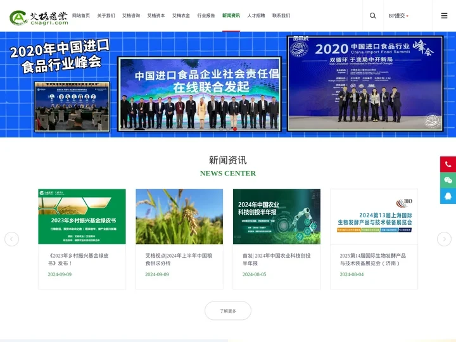
Task: Open 联系我们 menu item
Action: tap(281, 15)
